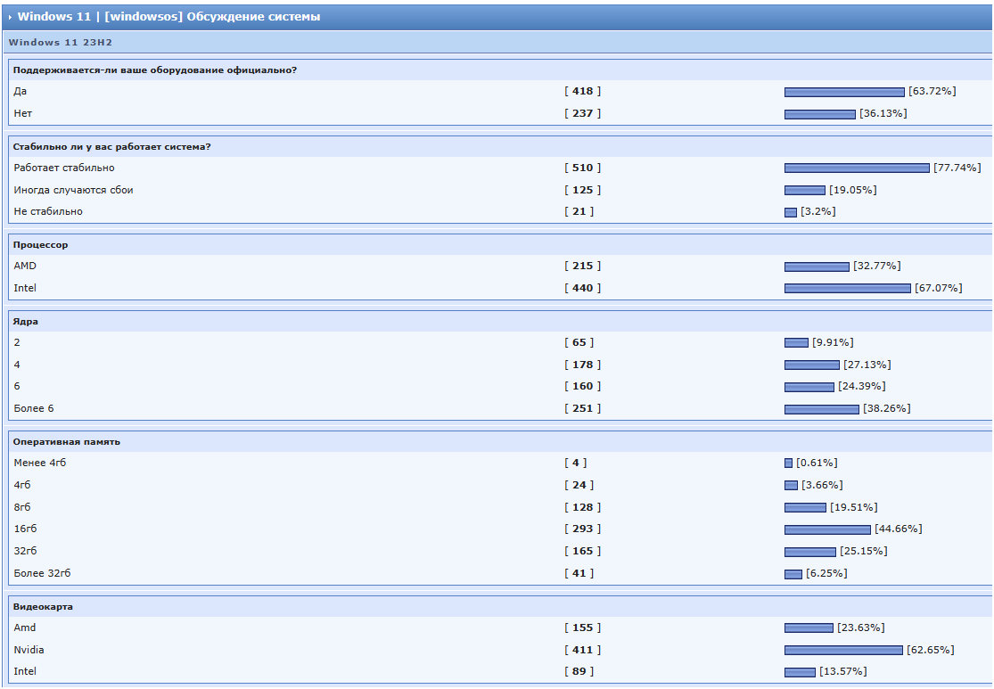Click vote count 510 for Работает стабильно
The height and width of the screenshot is (689, 994).
[x=582, y=168]
